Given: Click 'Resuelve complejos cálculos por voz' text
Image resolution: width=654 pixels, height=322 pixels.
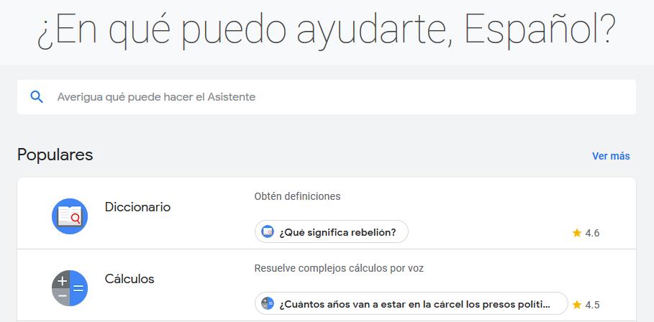Looking at the screenshot, I should pos(339,268).
